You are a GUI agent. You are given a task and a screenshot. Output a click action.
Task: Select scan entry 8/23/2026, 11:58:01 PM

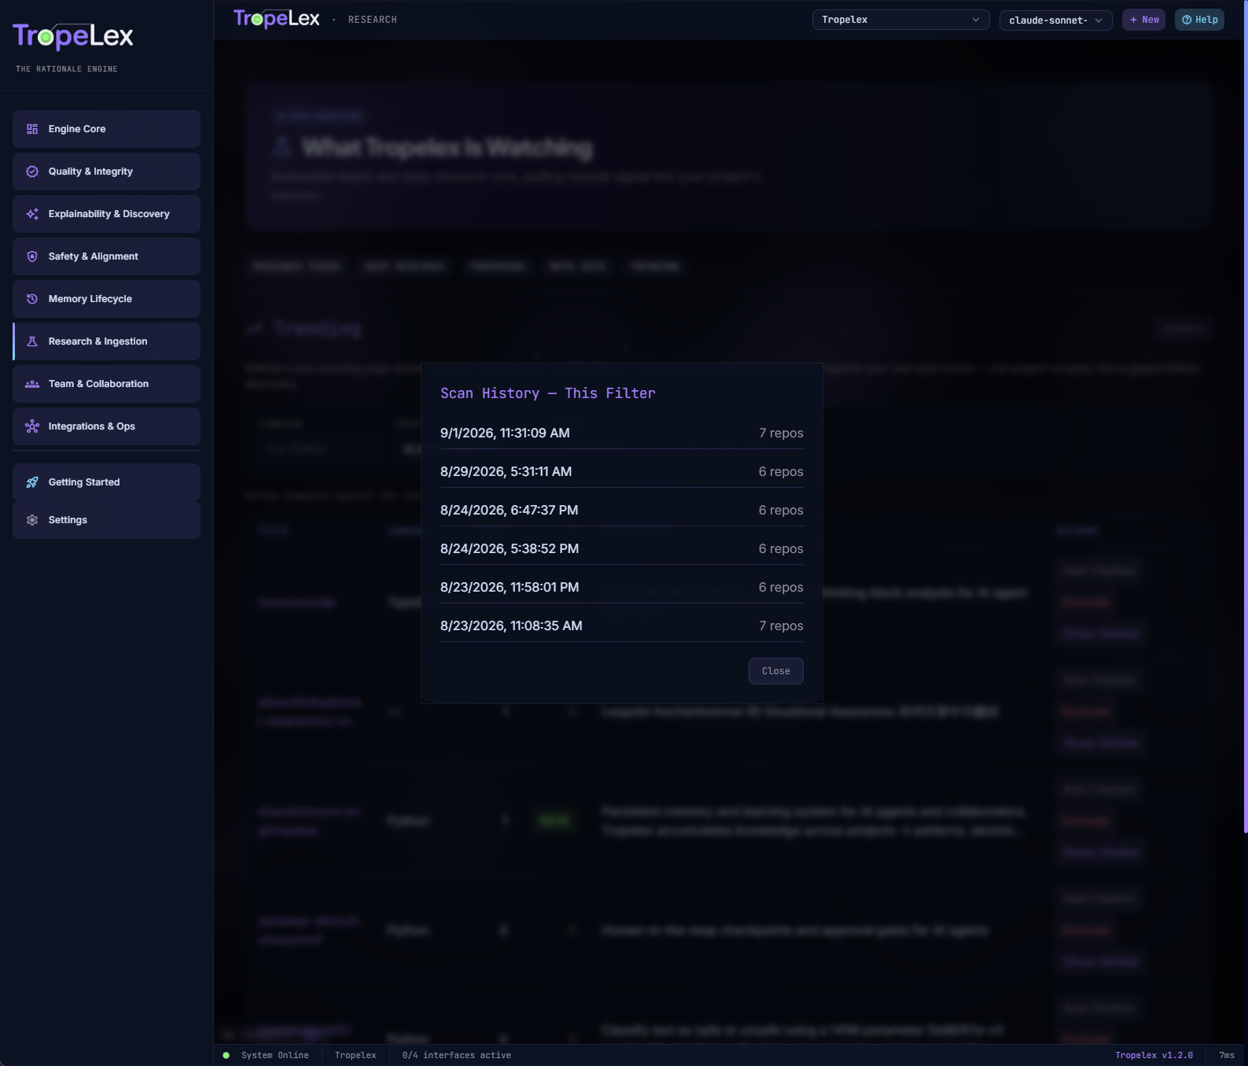point(622,588)
